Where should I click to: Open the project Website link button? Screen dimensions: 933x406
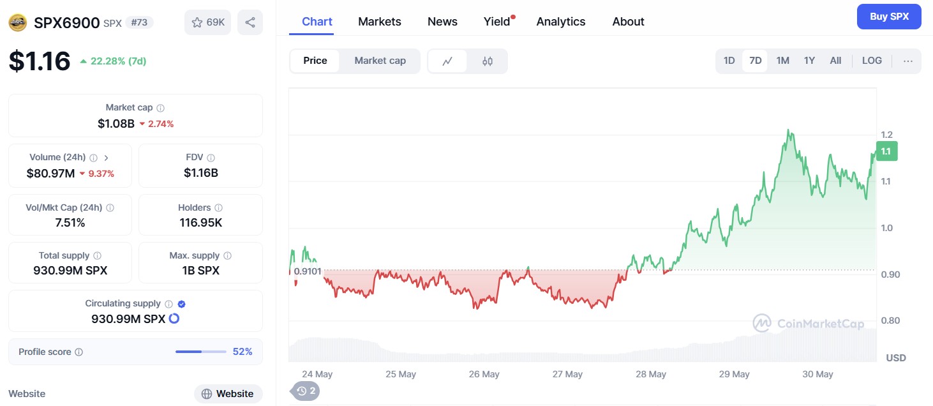(228, 394)
